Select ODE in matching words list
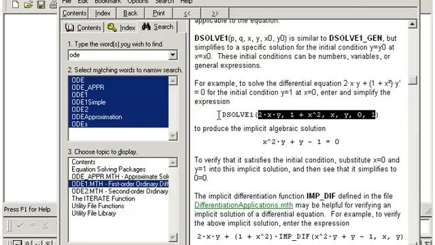 [118, 80]
